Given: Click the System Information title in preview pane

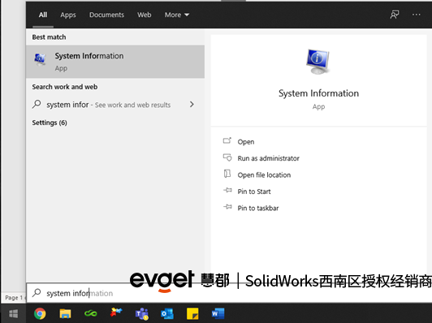Looking at the screenshot, I should (x=318, y=93).
